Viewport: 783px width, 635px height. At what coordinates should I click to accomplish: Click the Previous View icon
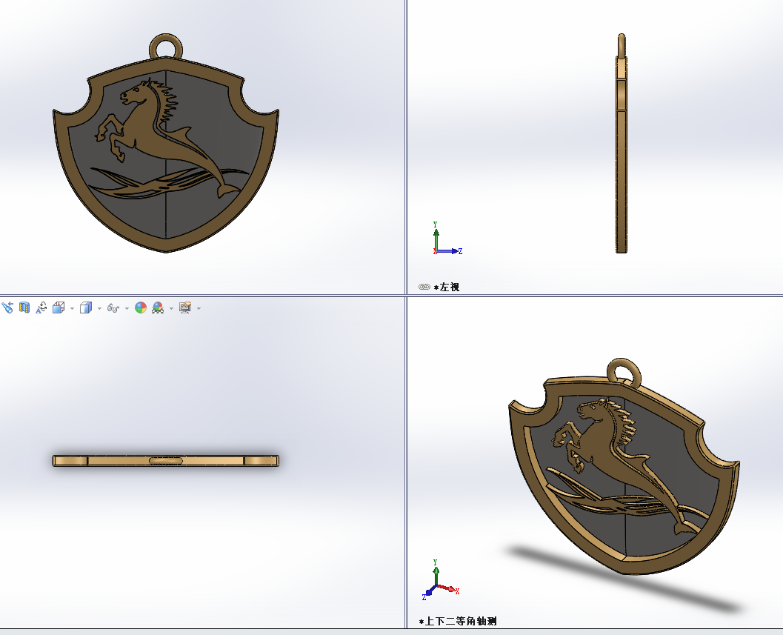coord(7,307)
